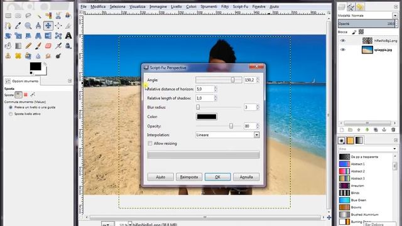The height and width of the screenshot is (226, 402).
Task: Delete layer with trash icon
Action: (393, 130)
